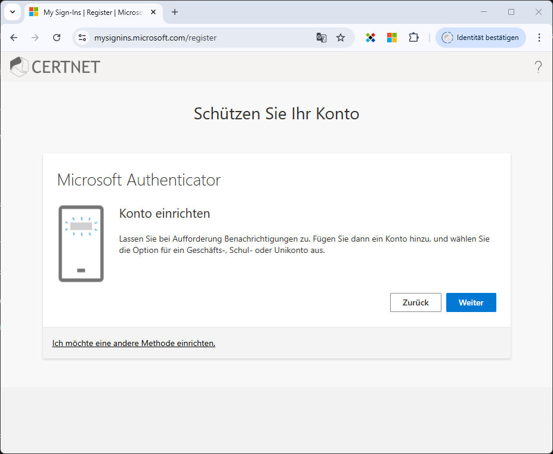Image resolution: width=553 pixels, height=454 pixels.
Task: Go back to the previous page
Action: (x=14, y=38)
